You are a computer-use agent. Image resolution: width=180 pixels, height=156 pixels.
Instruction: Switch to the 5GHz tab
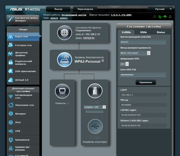pyautogui.click(x=143, y=32)
